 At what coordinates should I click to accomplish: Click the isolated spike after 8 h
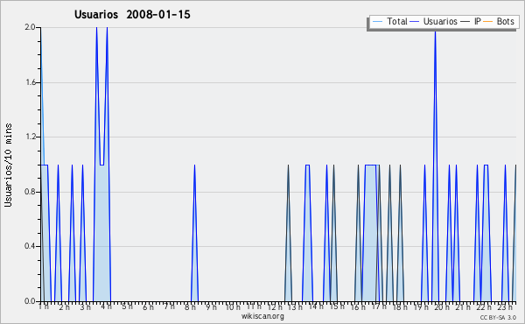tap(194, 233)
